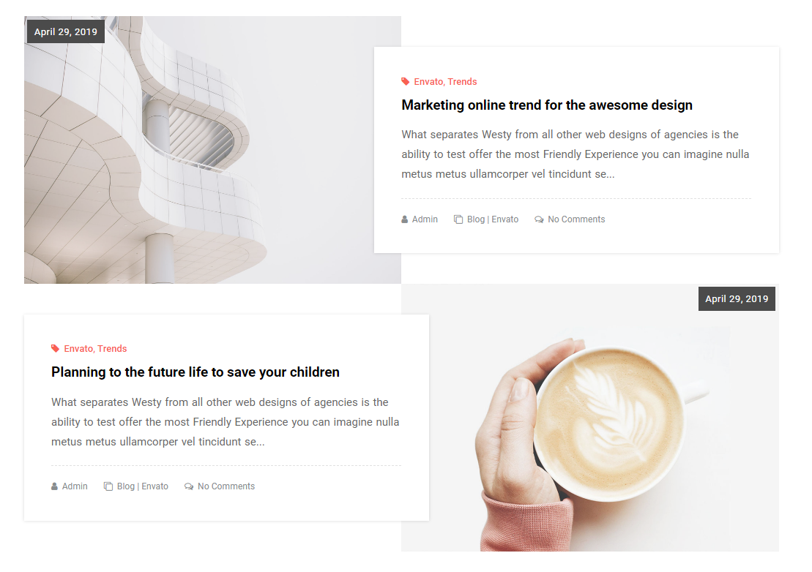Click No Comments in the Marketing post
Screen dimensions: 812x572
pos(576,219)
